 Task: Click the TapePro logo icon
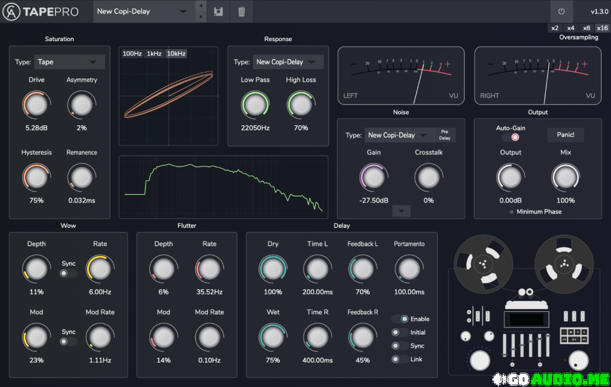[11, 12]
